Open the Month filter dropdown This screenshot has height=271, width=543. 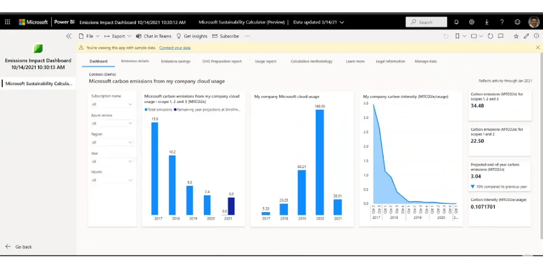[112, 180]
